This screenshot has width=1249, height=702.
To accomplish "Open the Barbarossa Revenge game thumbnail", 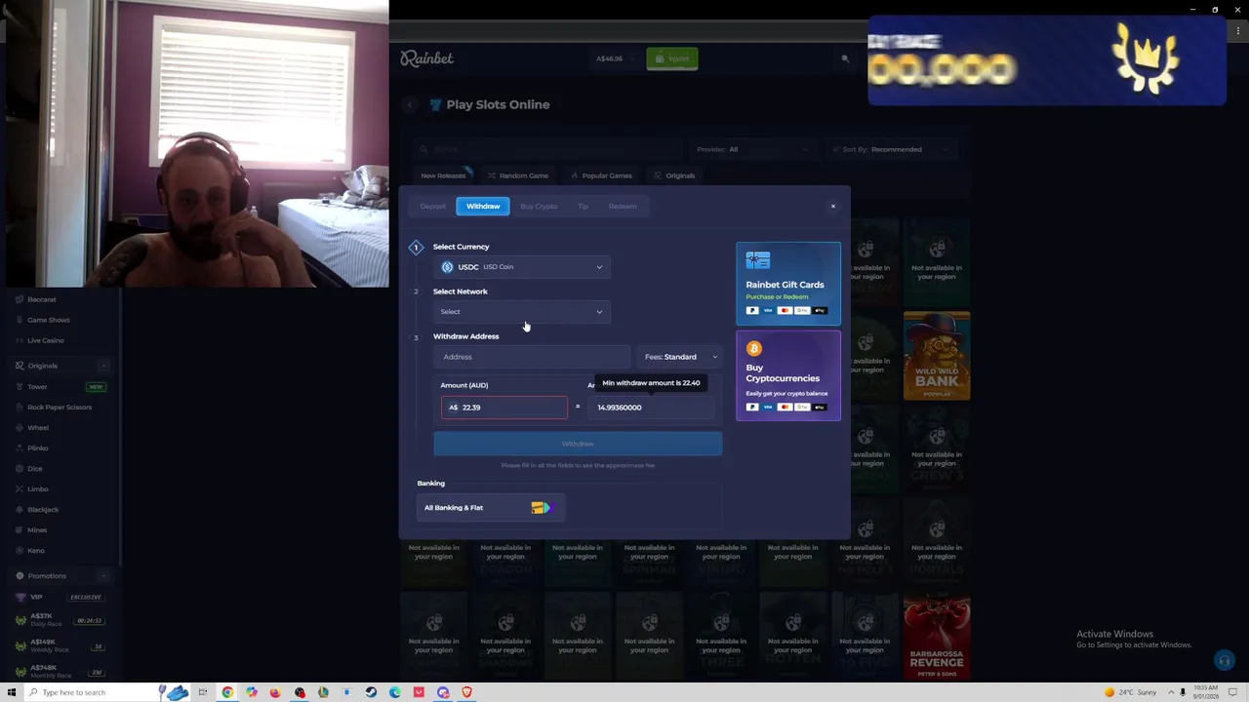I will 937,639.
